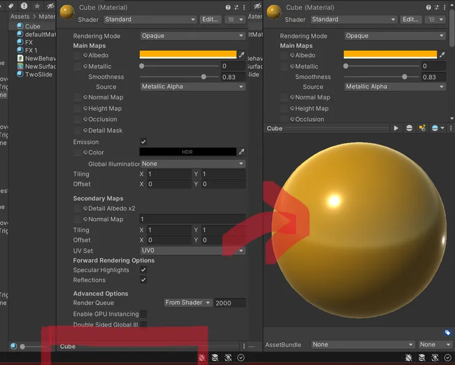Open the Global Illumination dropdown
Viewport: 455px width, 365px height.
[x=192, y=164]
